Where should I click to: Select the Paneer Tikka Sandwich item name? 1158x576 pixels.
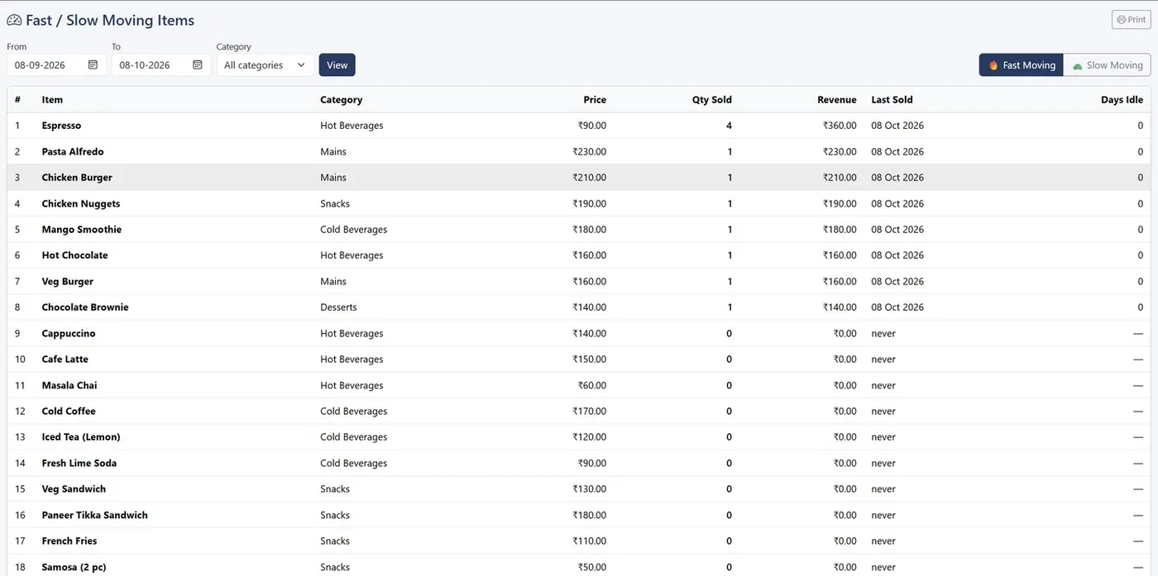point(95,515)
